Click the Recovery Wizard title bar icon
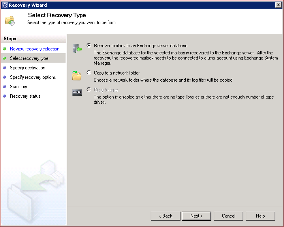 coord(4,5)
